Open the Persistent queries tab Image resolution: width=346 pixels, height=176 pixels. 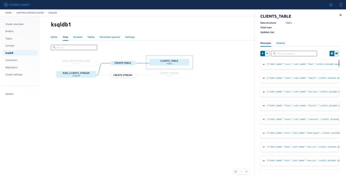[x=110, y=37]
